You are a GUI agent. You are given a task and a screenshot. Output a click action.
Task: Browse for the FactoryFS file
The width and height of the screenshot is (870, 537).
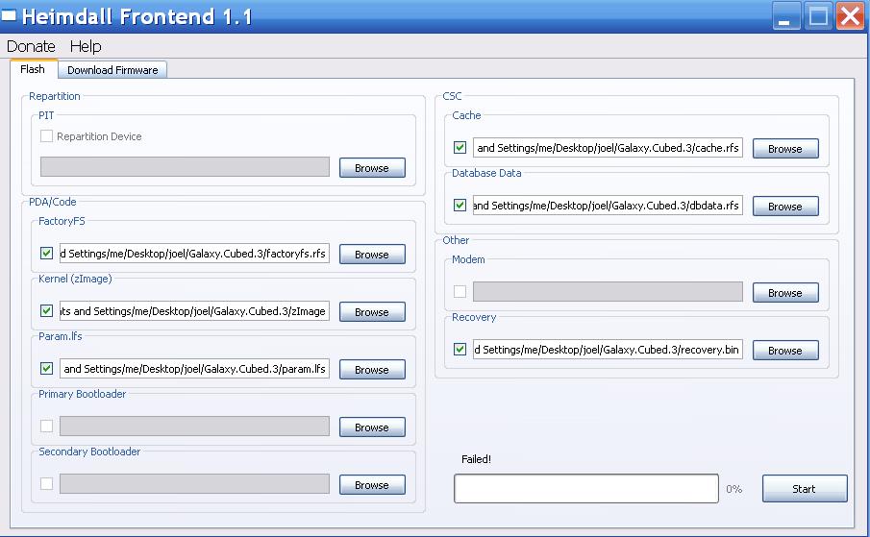tap(372, 255)
